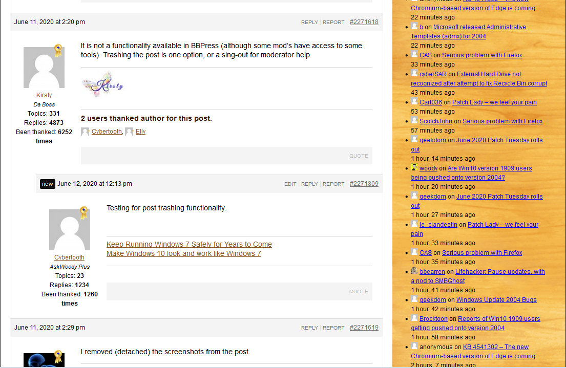Click small Cybertooth avatar in thanked list
This screenshot has height=368, width=566.
pos(85,132)
